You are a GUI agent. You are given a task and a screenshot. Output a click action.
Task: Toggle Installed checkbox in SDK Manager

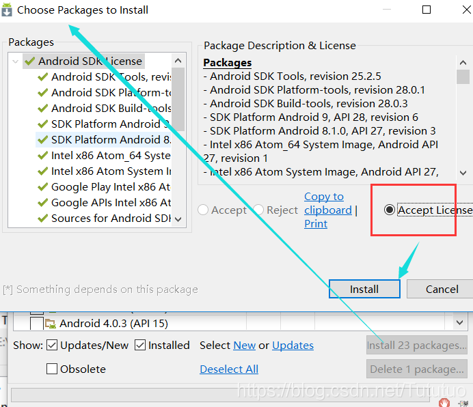tap(140, 345)
